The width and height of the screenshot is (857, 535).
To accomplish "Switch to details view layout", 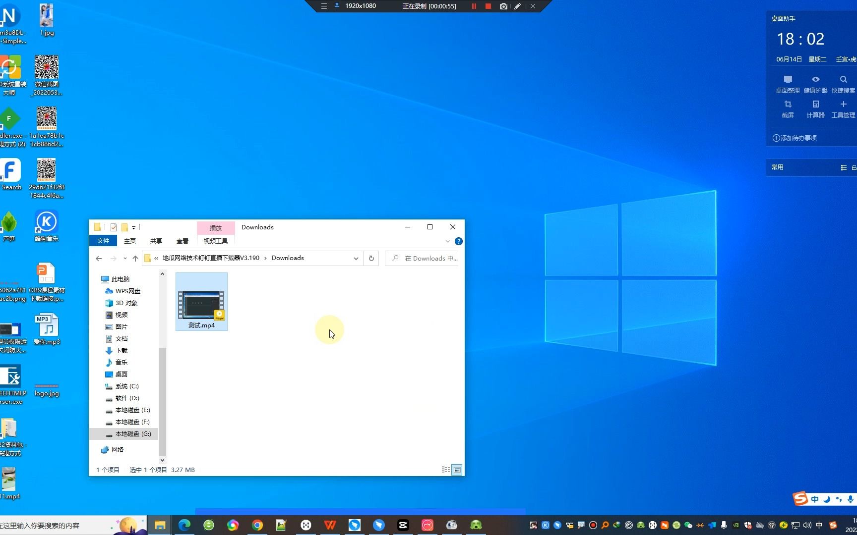I will click(x=446, y=470).
